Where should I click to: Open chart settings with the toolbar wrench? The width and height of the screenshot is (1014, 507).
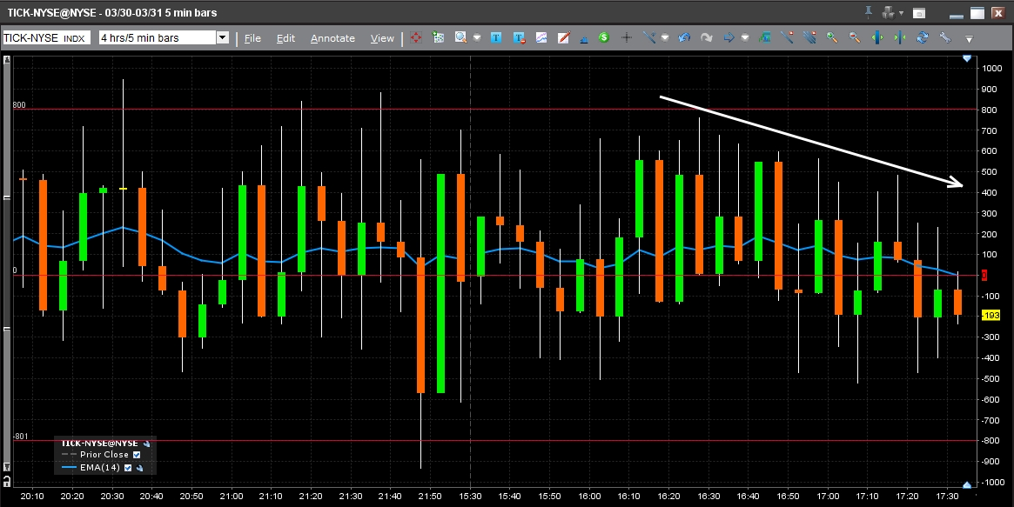(944, 38)
